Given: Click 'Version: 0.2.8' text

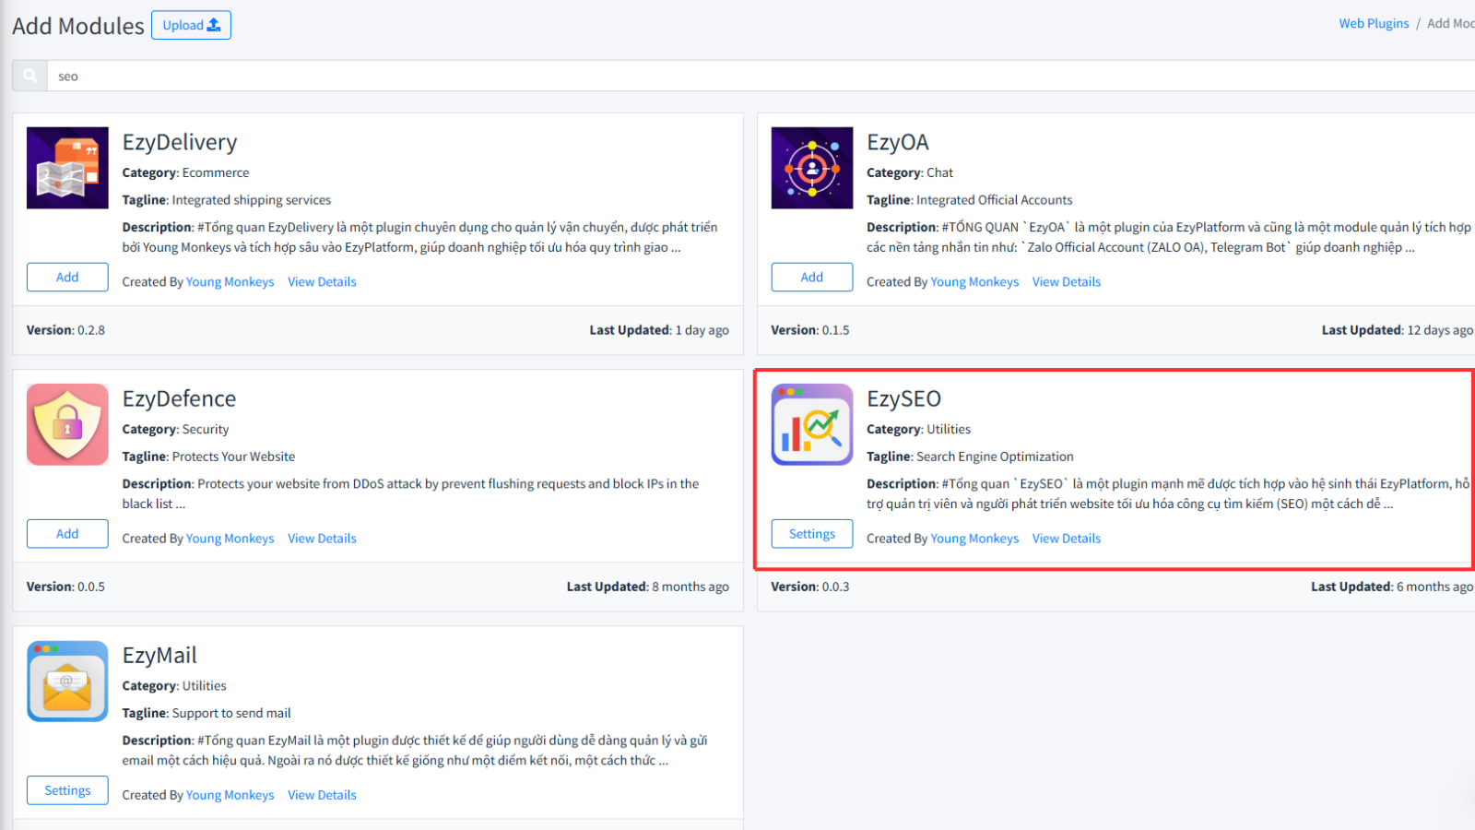Looking at the screenshot, I should 65,329.
